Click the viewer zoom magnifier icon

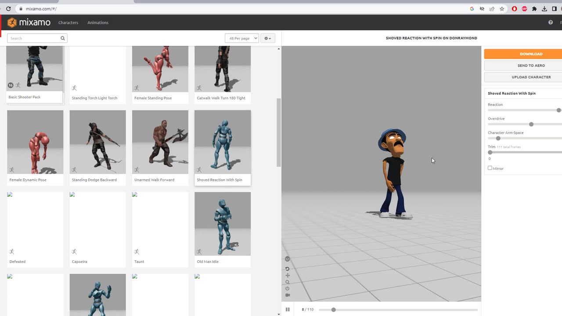pos(288,282)
